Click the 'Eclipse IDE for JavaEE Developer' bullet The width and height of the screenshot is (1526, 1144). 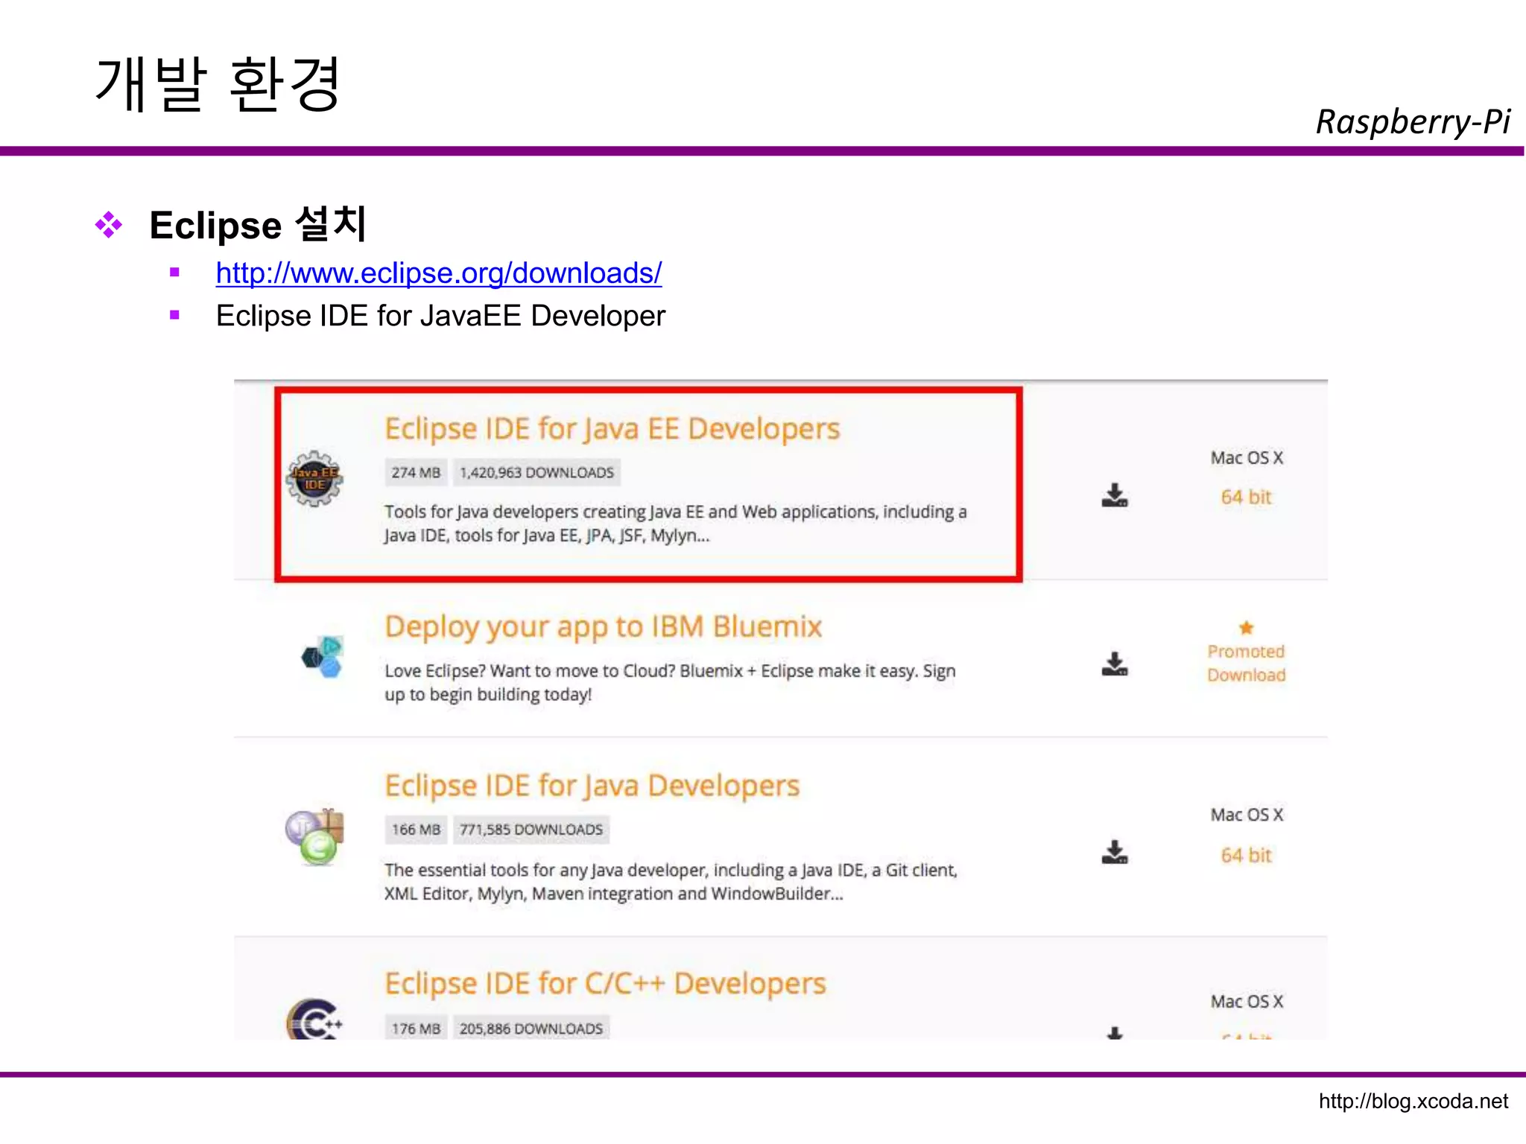click(440, 316)
